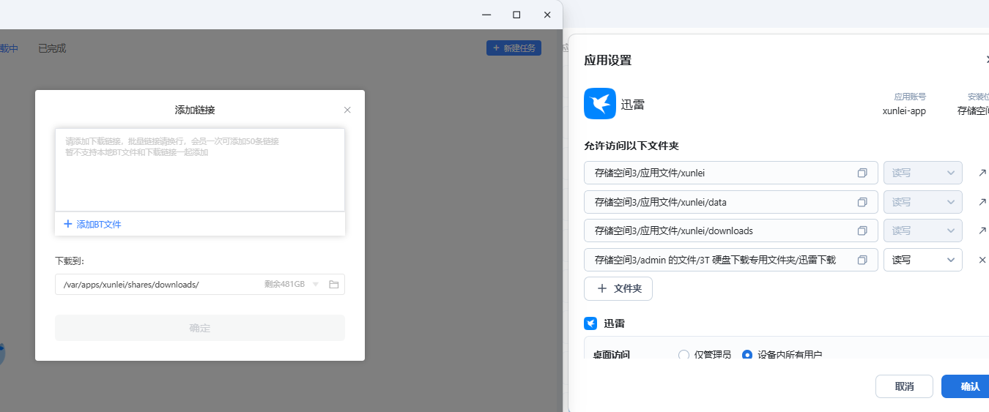Open xunlei/data folder via arrow icon

tap(982, 202)
